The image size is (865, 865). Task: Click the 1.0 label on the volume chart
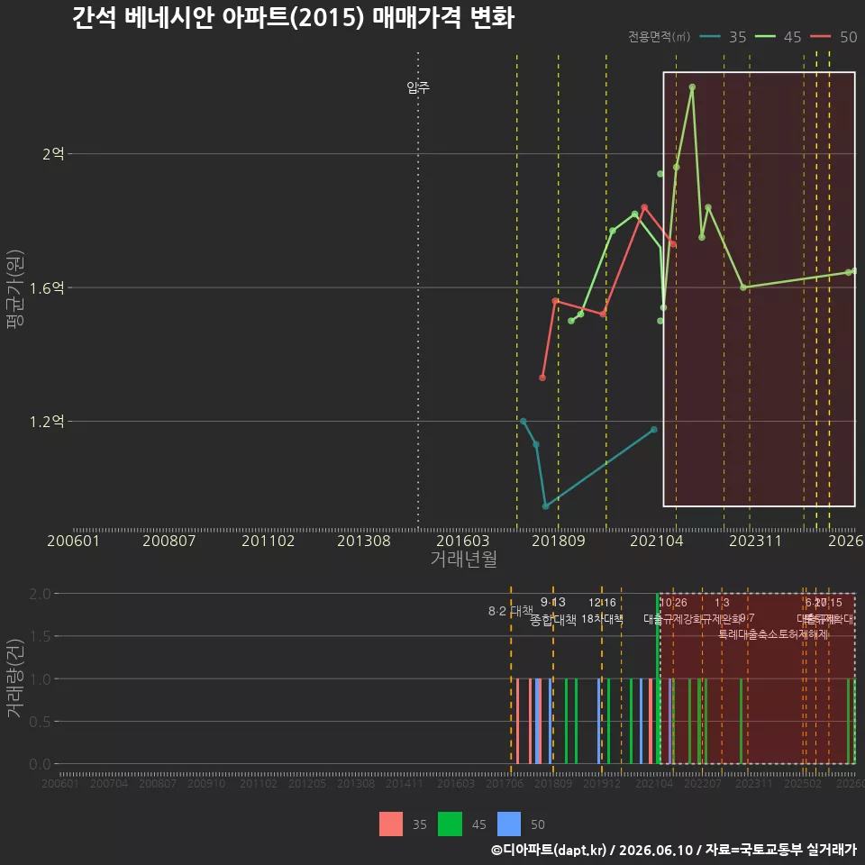coord(40,679)
